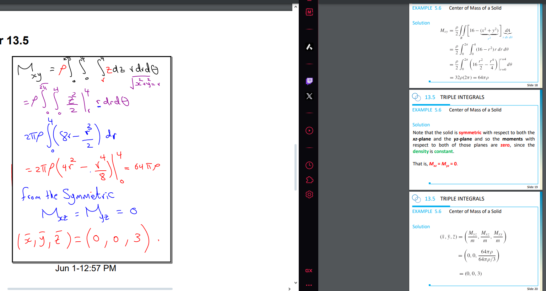Click the left document's scroll-down arrow

(x=296, y=282)
